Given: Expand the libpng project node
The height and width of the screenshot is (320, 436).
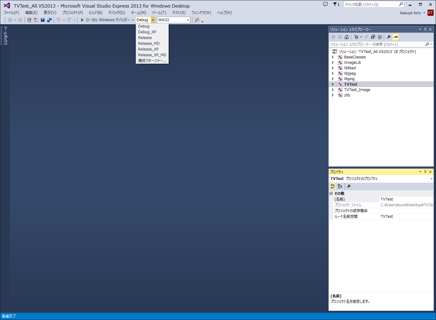Looking at the screenshot, I should pos(333,79).
